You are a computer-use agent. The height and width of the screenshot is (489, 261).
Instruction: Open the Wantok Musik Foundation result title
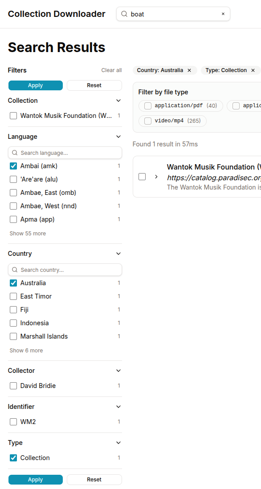[x=214, y=167]
